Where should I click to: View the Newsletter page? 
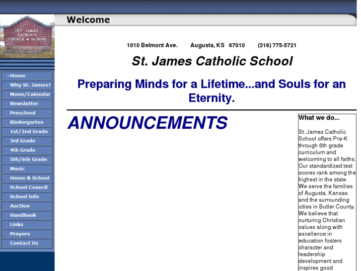[27, 103]
